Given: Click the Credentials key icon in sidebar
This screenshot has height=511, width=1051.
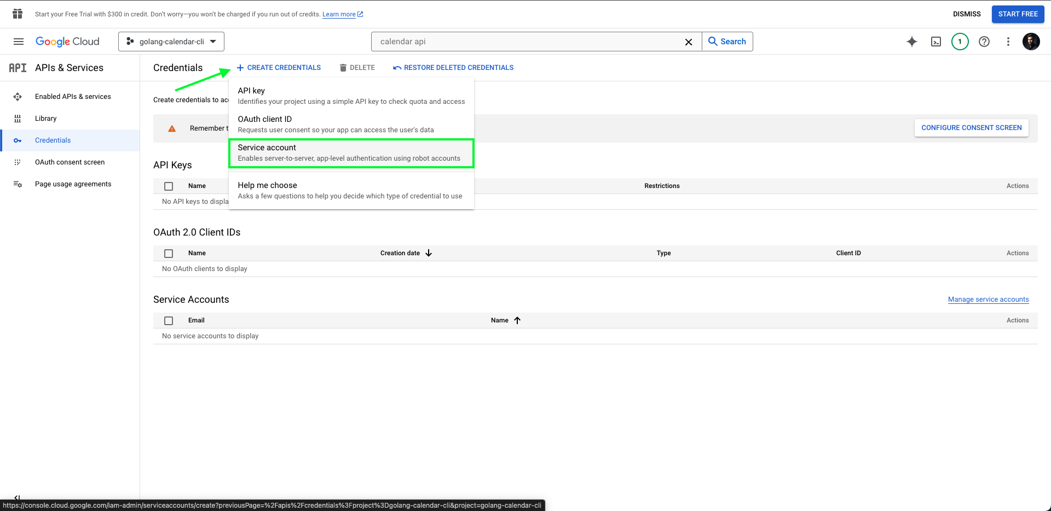Looking at the screenshot, I should (x=18, y=140).
